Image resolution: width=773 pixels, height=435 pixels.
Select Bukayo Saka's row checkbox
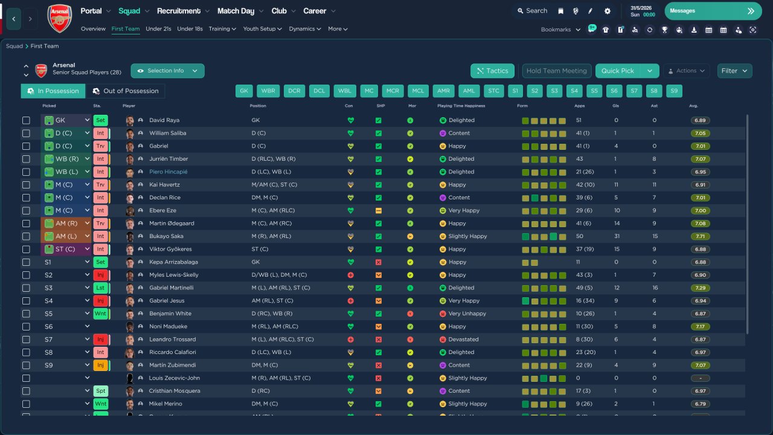26,236
